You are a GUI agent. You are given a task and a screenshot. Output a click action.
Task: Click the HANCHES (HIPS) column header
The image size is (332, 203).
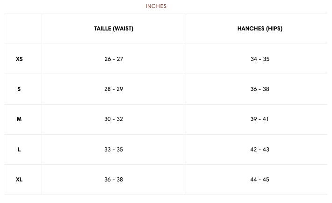tap(260, 29)
